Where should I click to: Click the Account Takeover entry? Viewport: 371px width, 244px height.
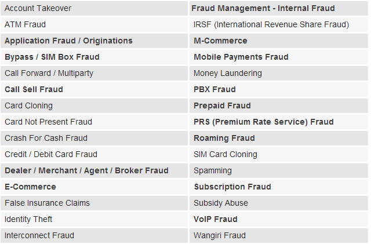tap(38, 9)
